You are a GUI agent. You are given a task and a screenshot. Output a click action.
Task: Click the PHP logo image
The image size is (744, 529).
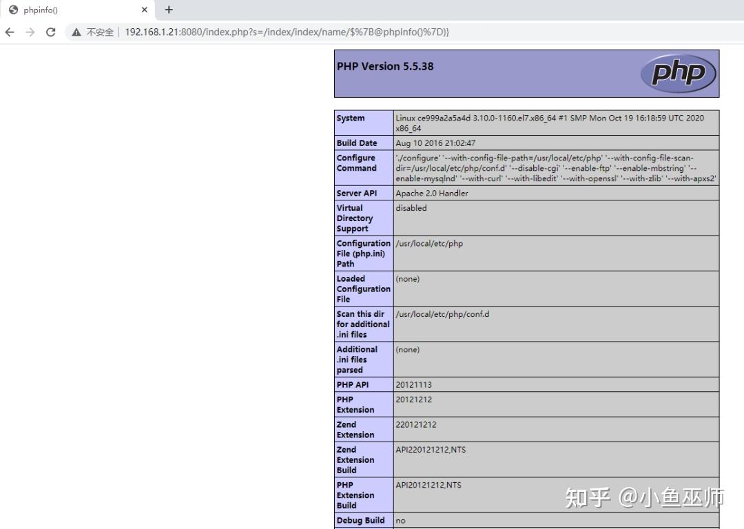point(679,73)
